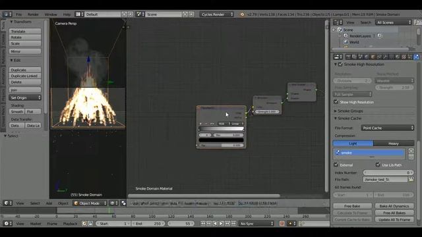Browse file path folder icon

click(x=411, y=179)
